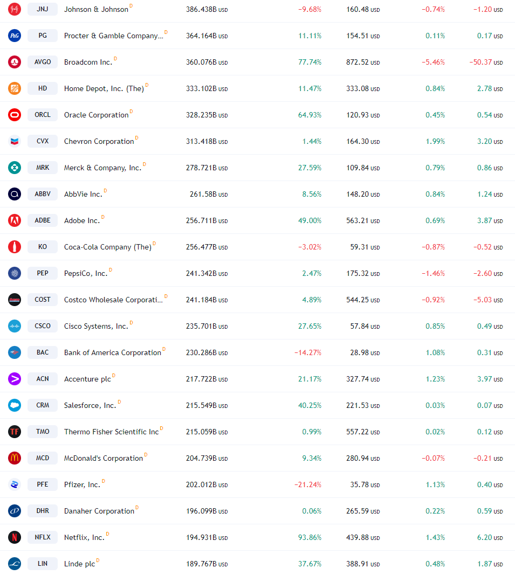This screenshot has width=515, height=575.
Task: Open the AVGO ticker symbol
Action: point(43,62)
